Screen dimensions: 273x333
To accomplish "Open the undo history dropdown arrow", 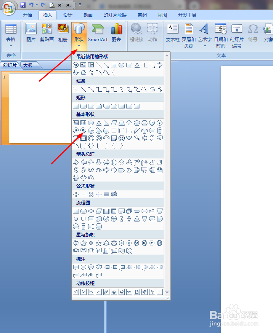I will [37, 5].
